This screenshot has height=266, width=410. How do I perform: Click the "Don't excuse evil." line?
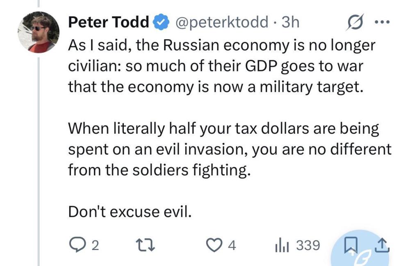click(x=130, y=211)
